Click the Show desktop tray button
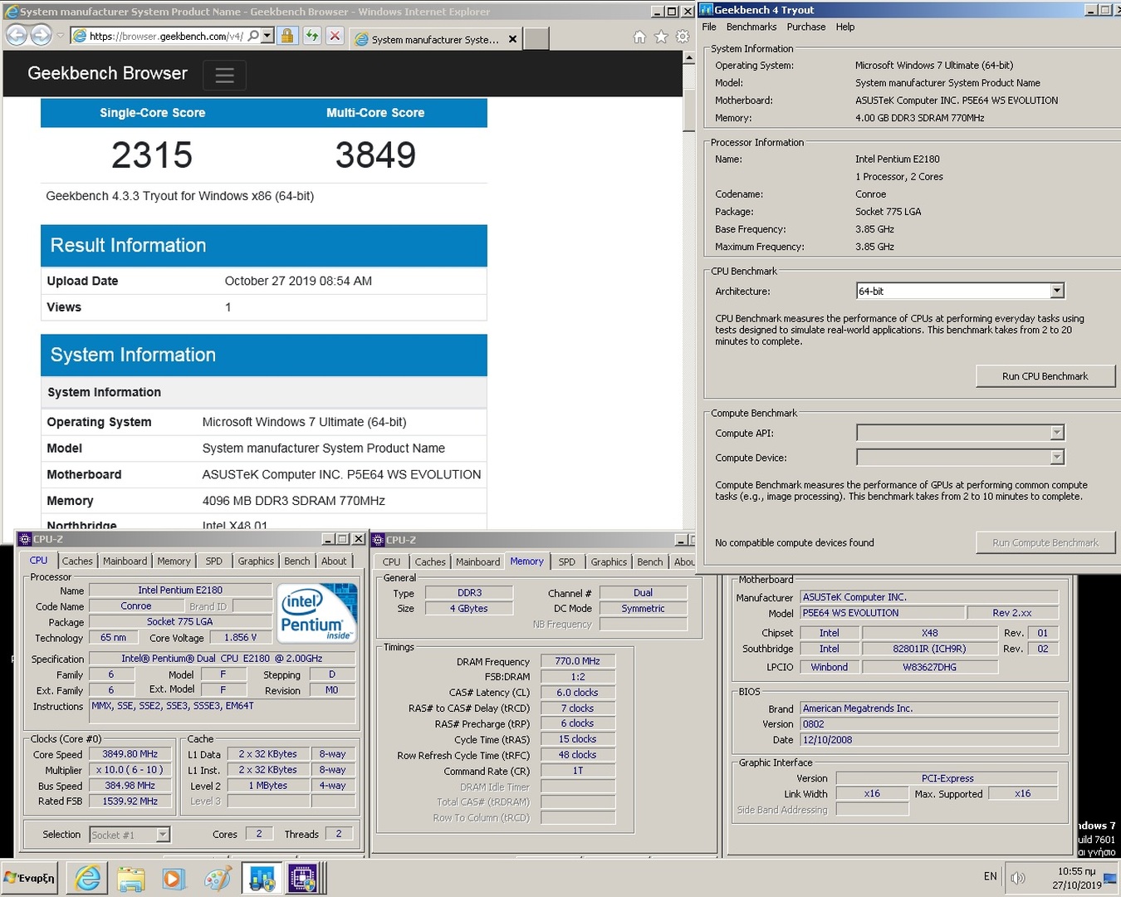Image resolution: width=1121 pixels, height=897 pixels. [1110, 878]
